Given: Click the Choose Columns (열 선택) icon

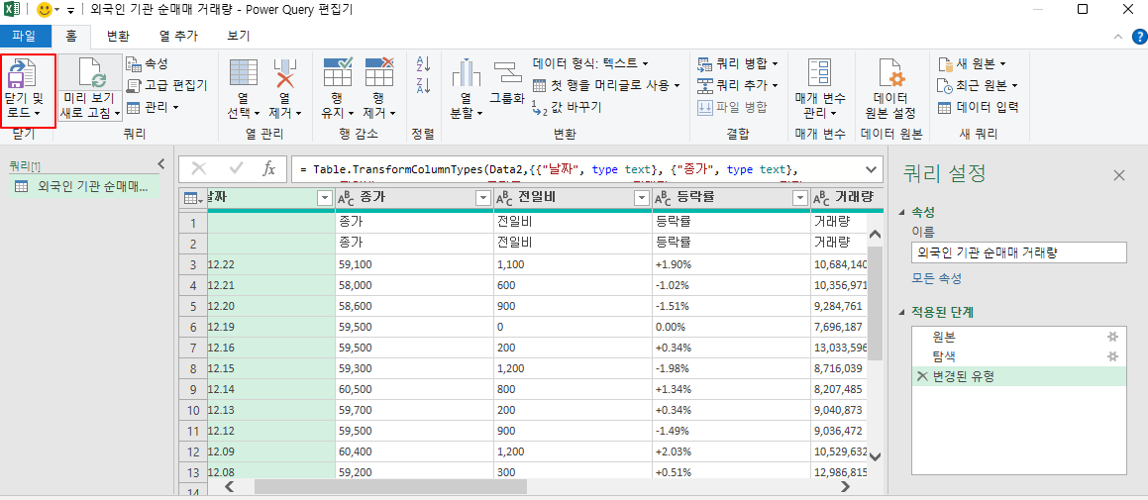Looking at the screenshot, I should [244, 73].
